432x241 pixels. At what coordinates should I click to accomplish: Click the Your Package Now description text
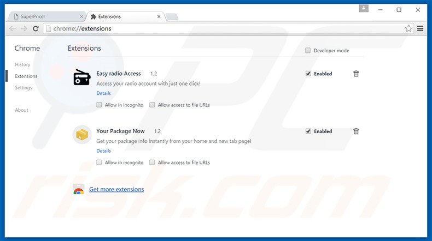(x=174, y=141)
